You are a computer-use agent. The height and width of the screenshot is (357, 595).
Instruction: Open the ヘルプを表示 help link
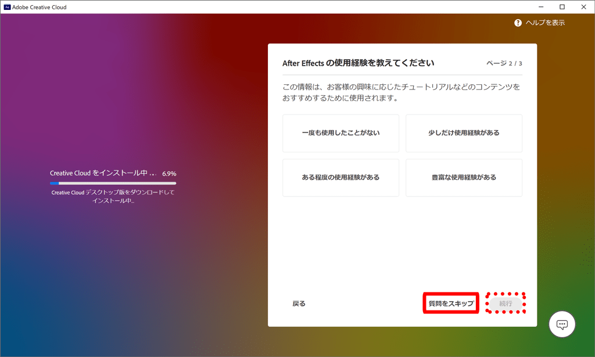(x=545, y=23)
